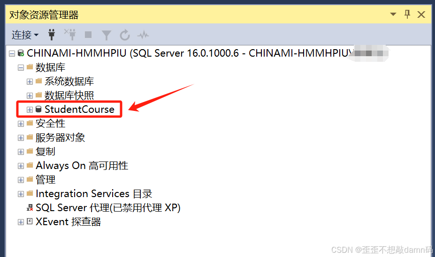The height and width of the screenshot is (257, 435).
Task: Click the 安全性 folder icon
Action: [x=30, y=123]
